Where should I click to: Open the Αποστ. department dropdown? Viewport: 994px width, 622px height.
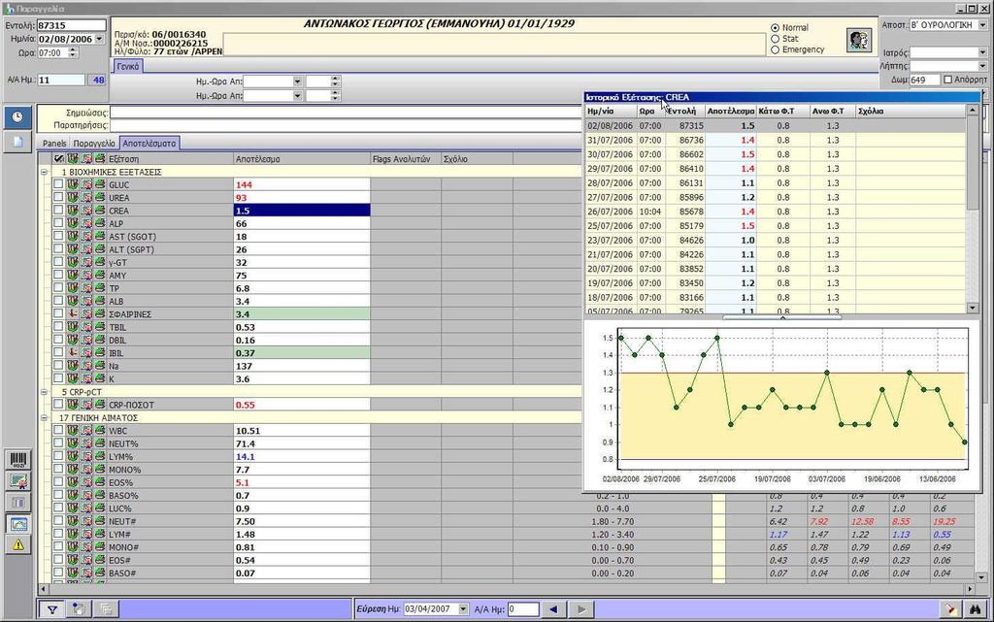click(982, 25)
